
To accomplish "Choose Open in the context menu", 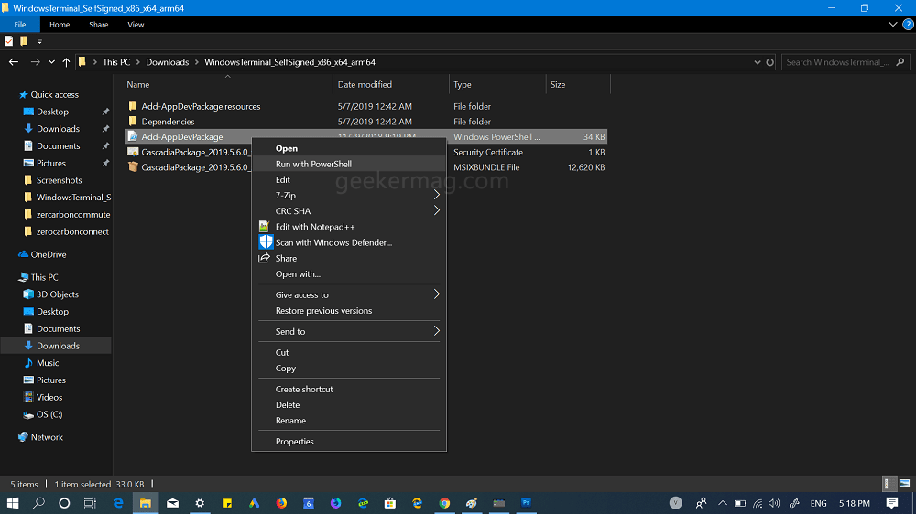I will coord(348,148).
